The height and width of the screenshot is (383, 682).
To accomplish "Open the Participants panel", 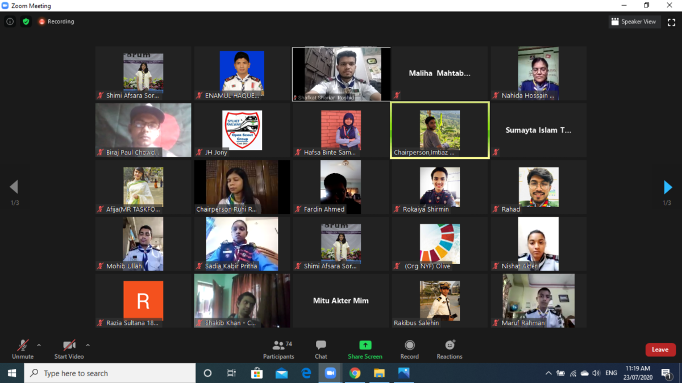I will point(278,349).
